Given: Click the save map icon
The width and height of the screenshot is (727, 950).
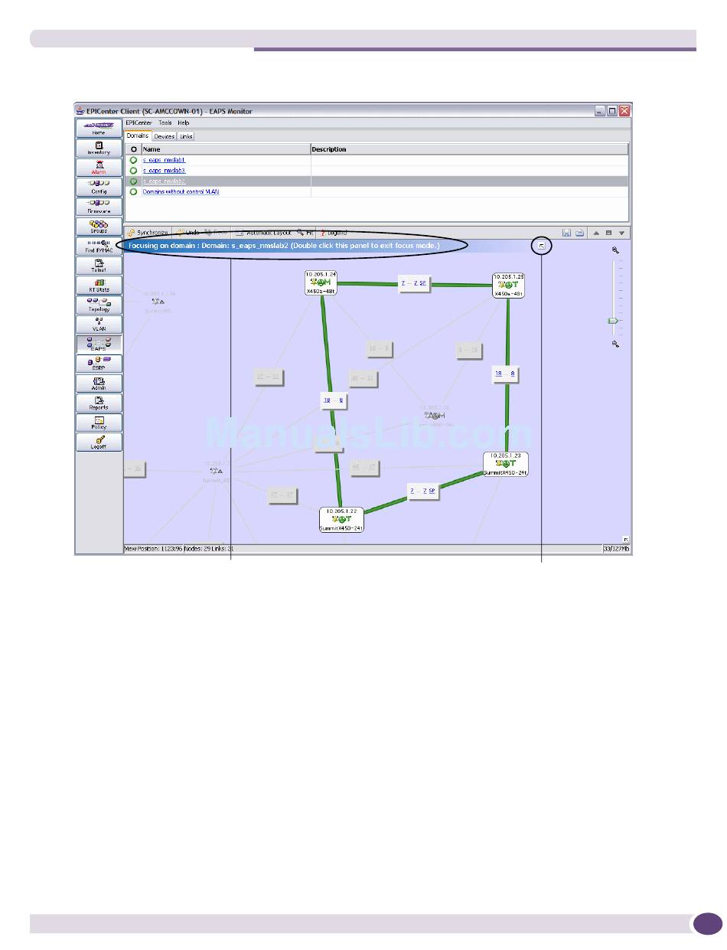Looking at the screenshot, I should [x=567, y=233].
